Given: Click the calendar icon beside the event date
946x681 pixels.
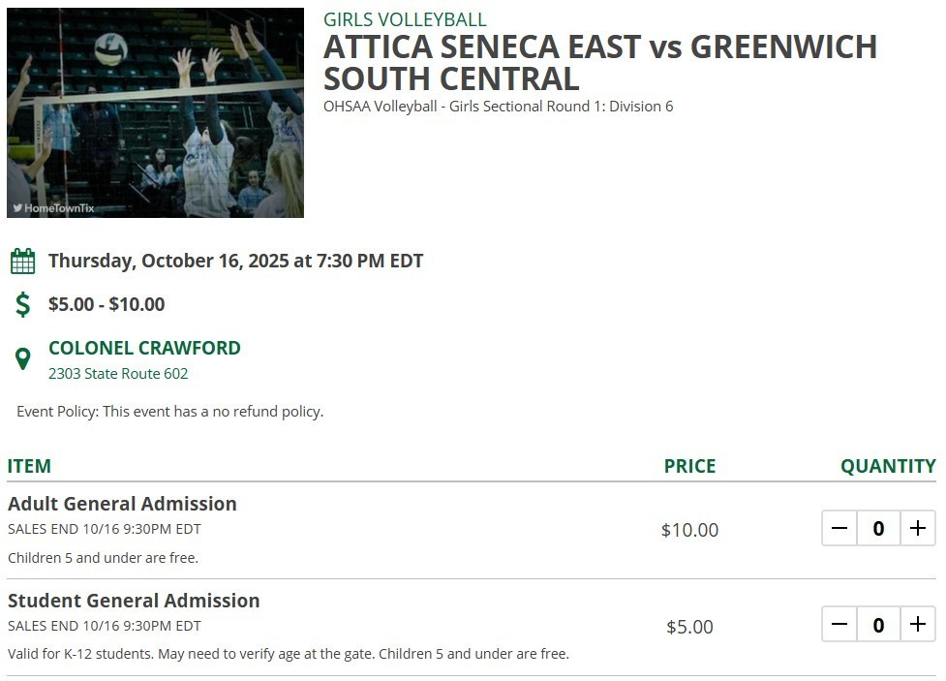Looking at the screenshot, I should pyautogui.click(x=22, y=262).
